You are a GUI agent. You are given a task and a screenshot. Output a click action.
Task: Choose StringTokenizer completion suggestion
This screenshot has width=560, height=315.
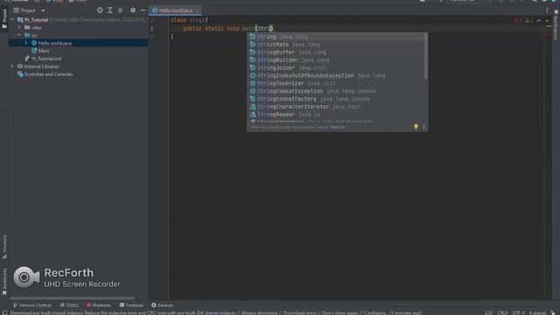pos(336,84)
